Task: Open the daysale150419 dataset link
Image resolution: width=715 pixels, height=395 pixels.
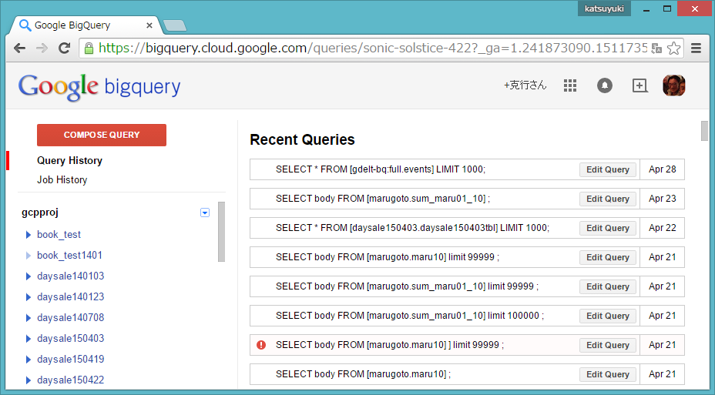Action: click(71, 359)
